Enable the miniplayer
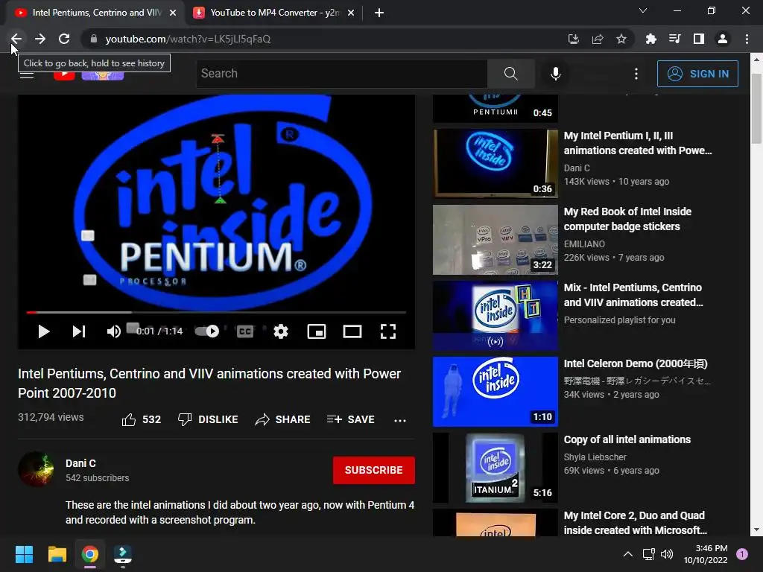763x572 pixels. pyautogui.click(x=317, y=331)
